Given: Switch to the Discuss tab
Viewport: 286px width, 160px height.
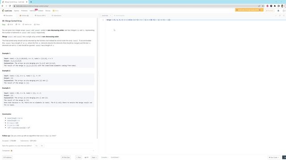Looking at the screenshot, I should coord(40,16).
